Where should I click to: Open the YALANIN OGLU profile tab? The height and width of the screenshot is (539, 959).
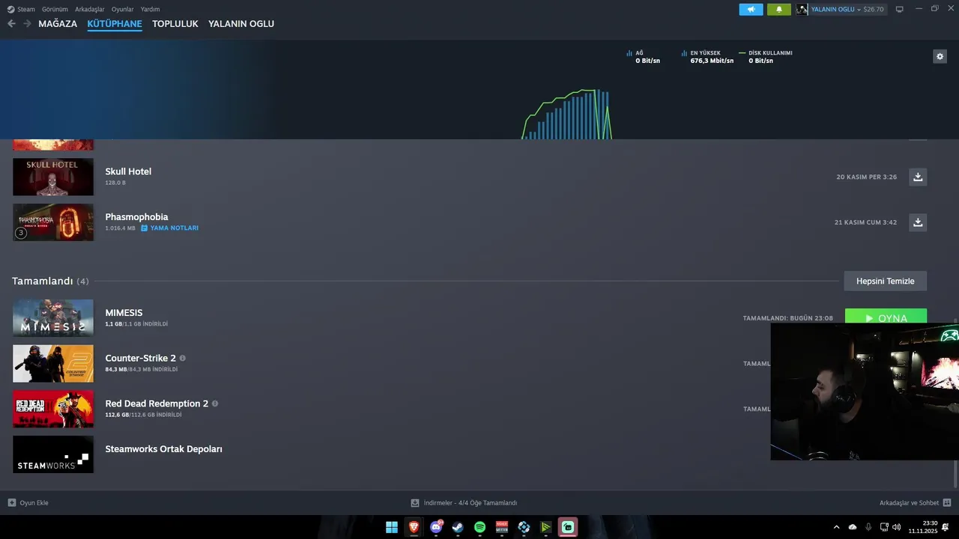pos(241,24)
